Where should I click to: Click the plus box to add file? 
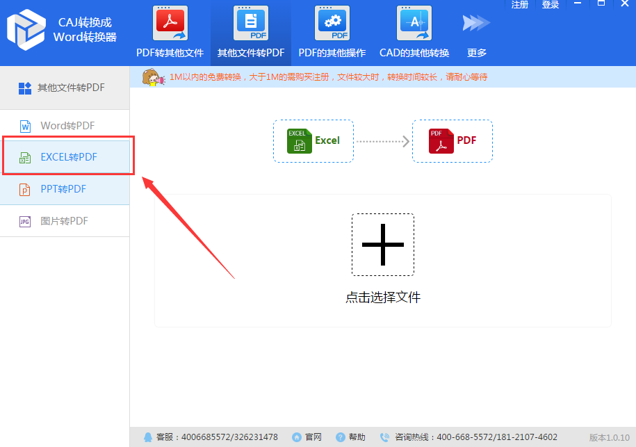383,245
